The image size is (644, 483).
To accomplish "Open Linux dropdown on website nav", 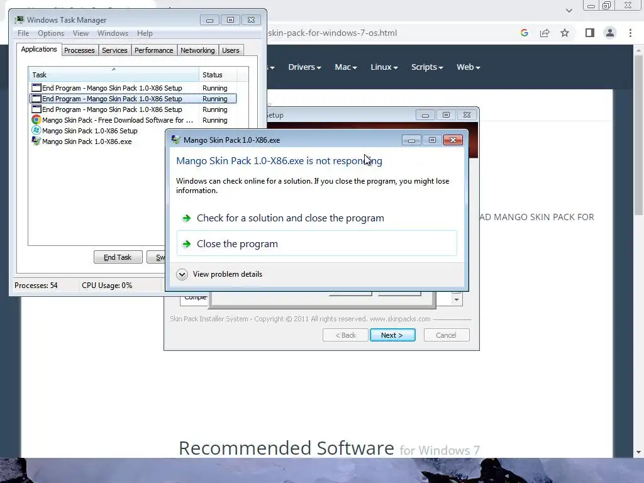I will tap(384, 67).
